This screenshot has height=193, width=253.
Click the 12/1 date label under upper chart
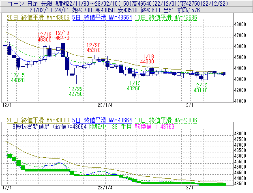coord(7,105)
